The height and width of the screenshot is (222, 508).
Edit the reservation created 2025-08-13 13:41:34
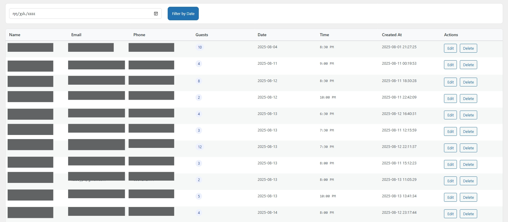click(x=450, y=197)
